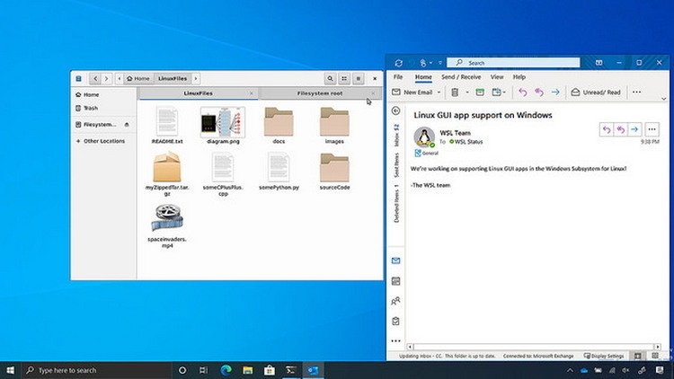Select the LinuxFiles tab
This screenshot has width=674, height=379.
[x=198, y=93]
